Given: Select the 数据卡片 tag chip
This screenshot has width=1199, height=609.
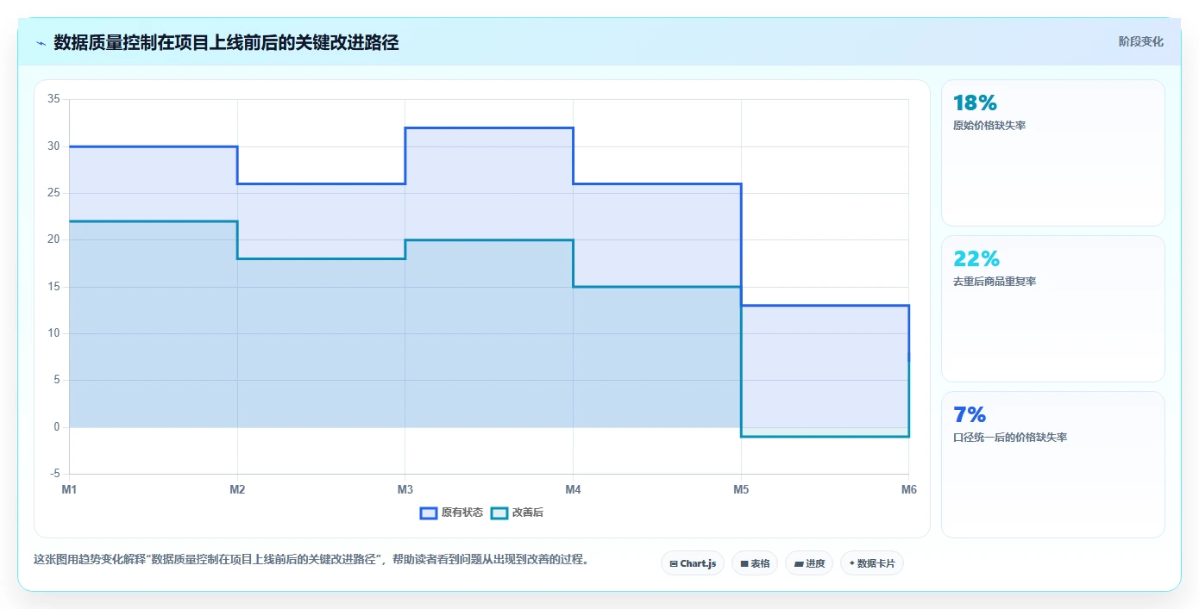Looking at the screenshot, I should click(872, 563).
